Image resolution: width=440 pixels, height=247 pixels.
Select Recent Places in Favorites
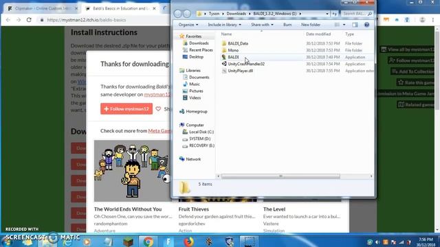(198, 50)
